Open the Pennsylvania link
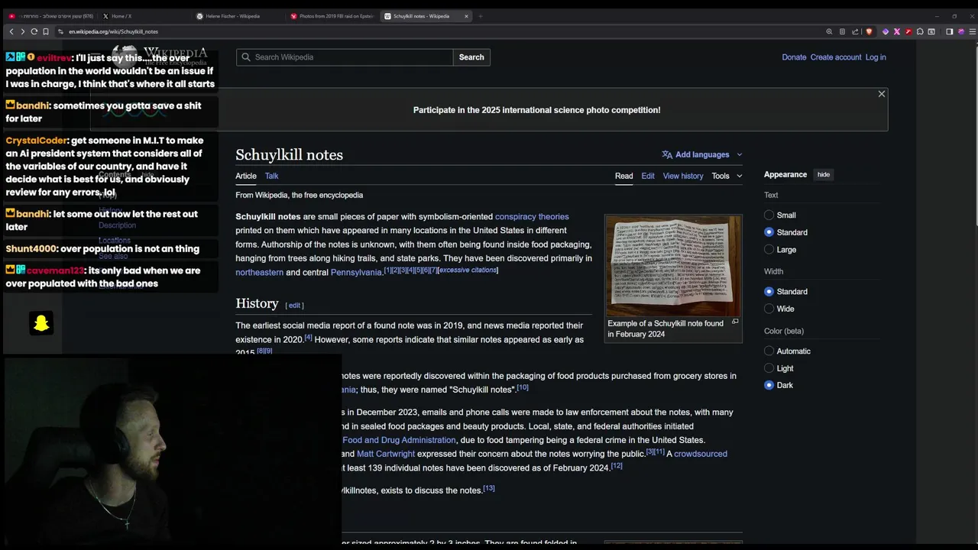 click(356, 273)
